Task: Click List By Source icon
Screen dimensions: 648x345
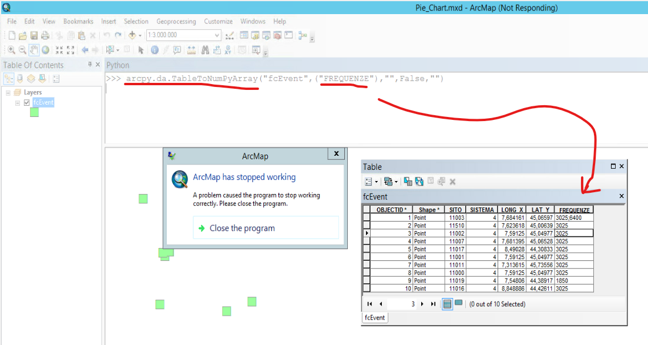Action: 20,79
